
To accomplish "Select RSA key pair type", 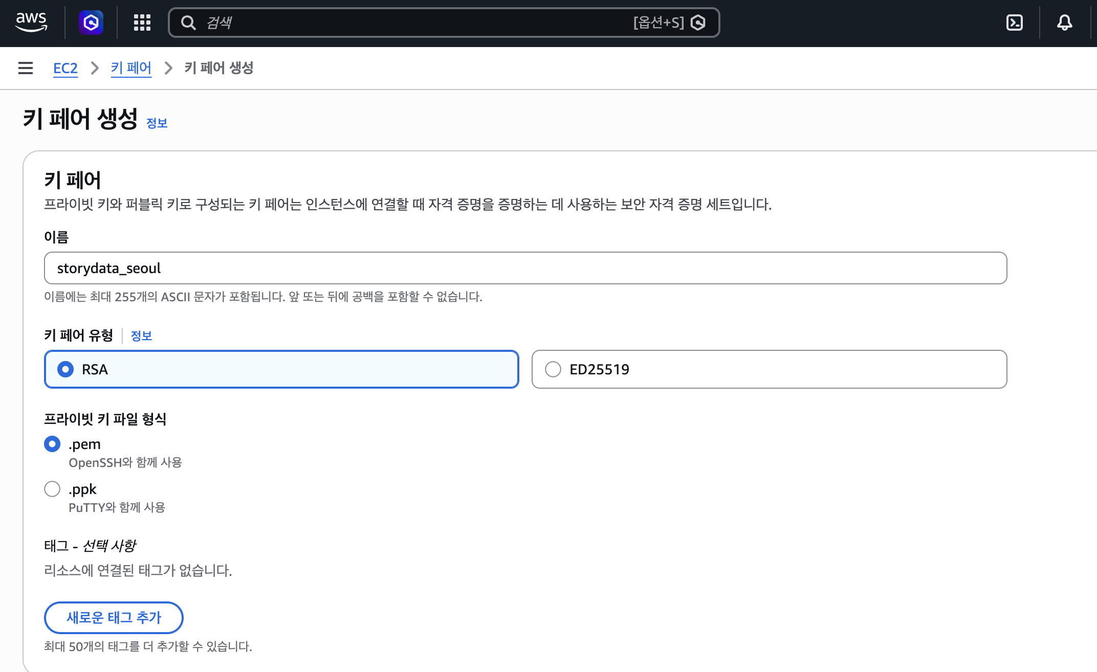I will point(281,369).
